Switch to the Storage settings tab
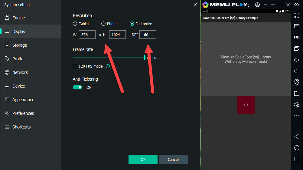This screenshot has width=303, height=170. [x=20, y=45]
